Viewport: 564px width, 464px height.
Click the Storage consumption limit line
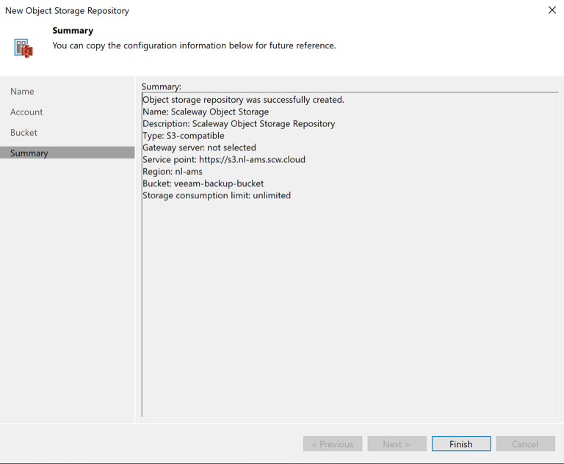coord(217,195)
